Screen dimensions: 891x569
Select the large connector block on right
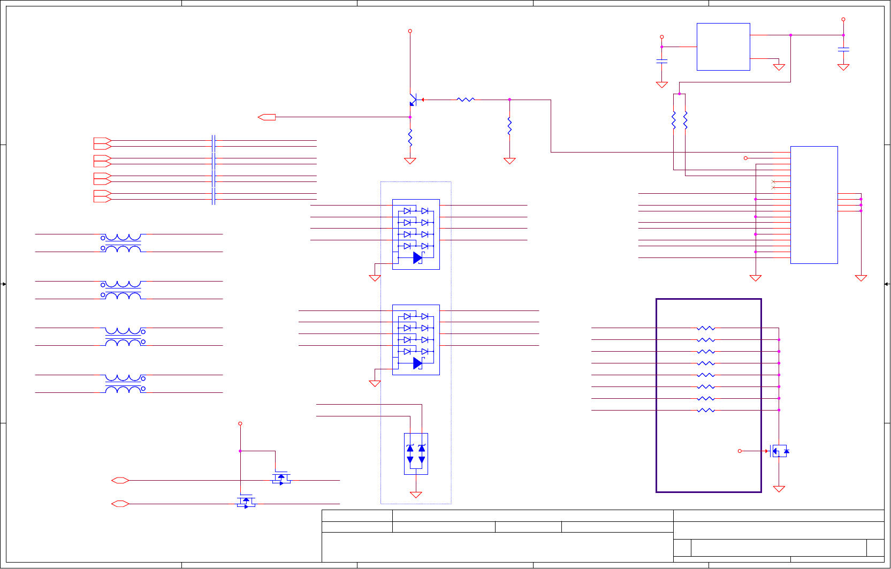[x=814, y=205]
